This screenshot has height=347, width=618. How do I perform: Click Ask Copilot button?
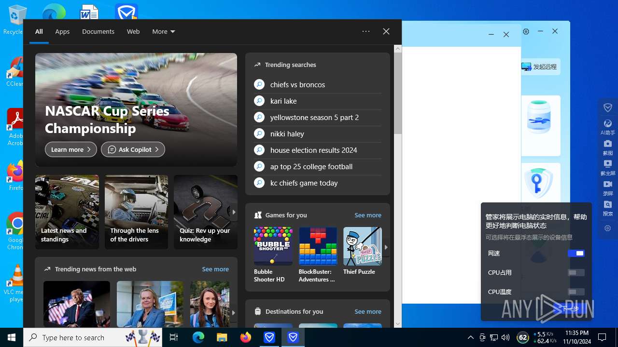click(133, 149)
